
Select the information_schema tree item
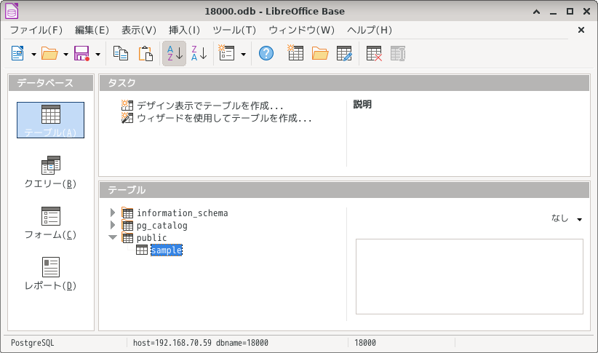(x=183, y=213)
